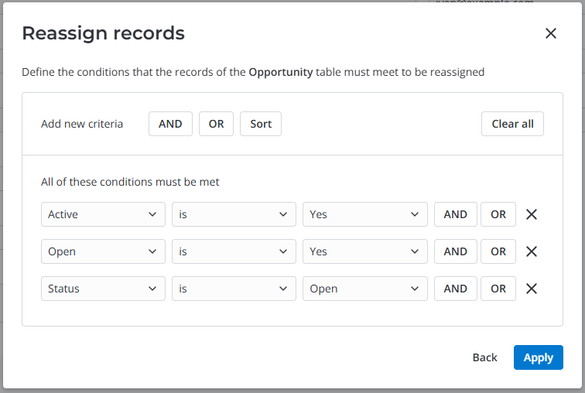
Task: Clear all conditions
Action: coord(512,124)
